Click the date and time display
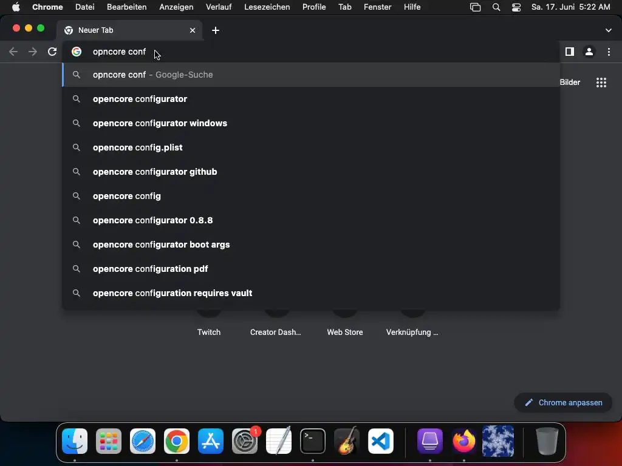This screenshot has width=622, height=466. 570,7
